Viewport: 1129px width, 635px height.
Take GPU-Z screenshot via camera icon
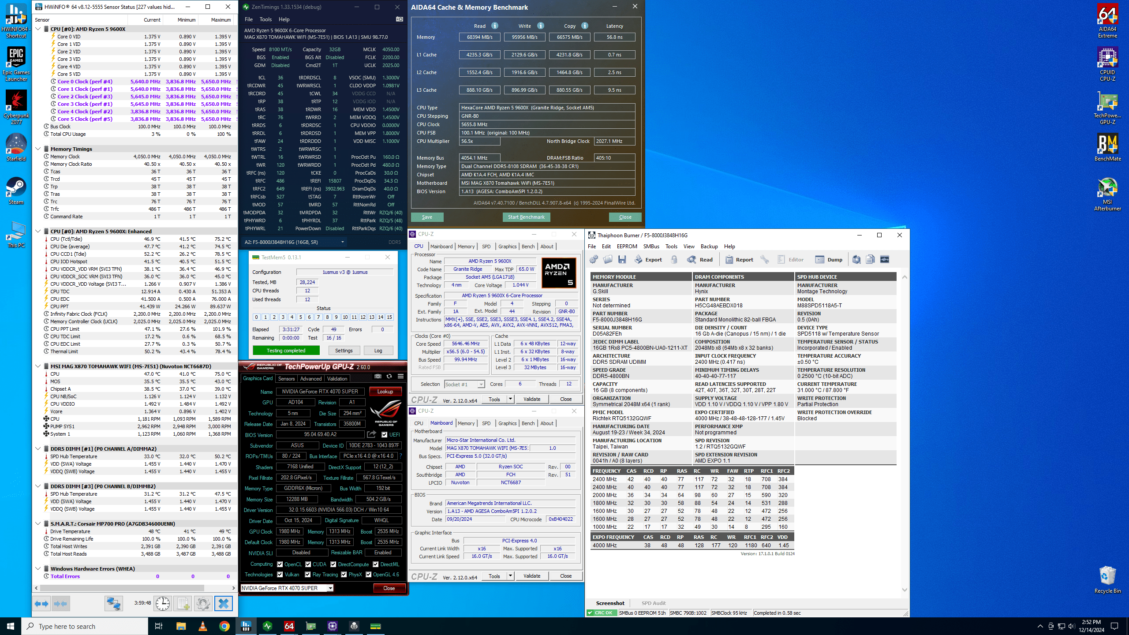(x=378, y=376)
